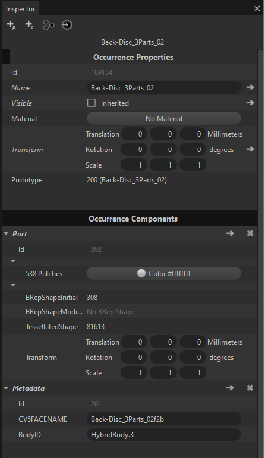
Task: Click the hexagon arrow import icon
Action: tap(67, 25)
